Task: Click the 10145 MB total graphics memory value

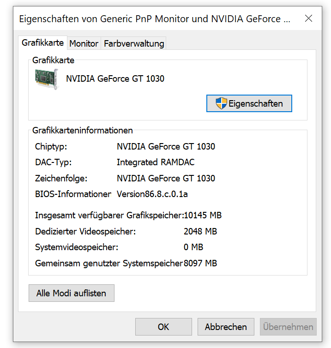Action: click(x=203, y=215)
